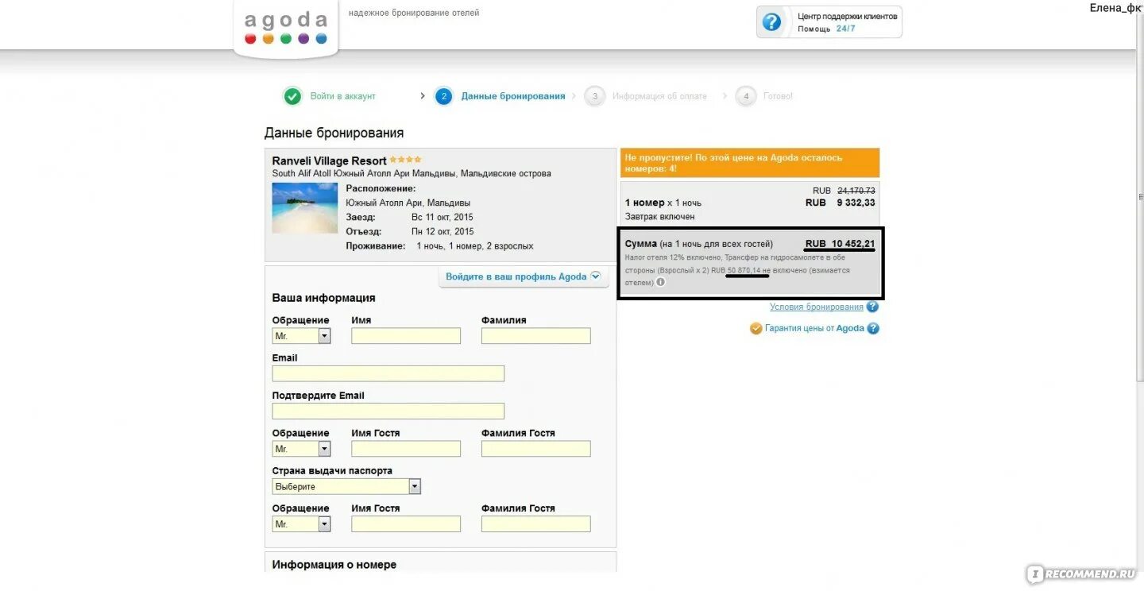Expand 'Войдите в ваш профиль Agoda' dropdown
Image resolution: width=1144 pixels, height=591 pixels.
tap(524, 277)
